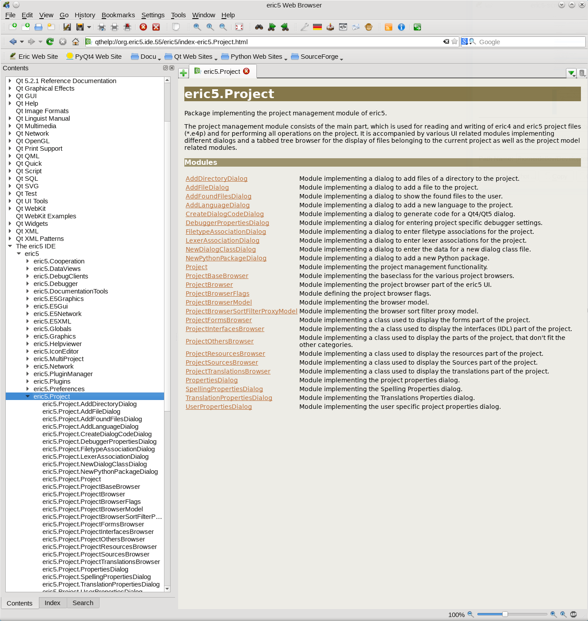588x621 pixels.
Task: Open the back history dropdown arrow
Action: click(22, 42)
